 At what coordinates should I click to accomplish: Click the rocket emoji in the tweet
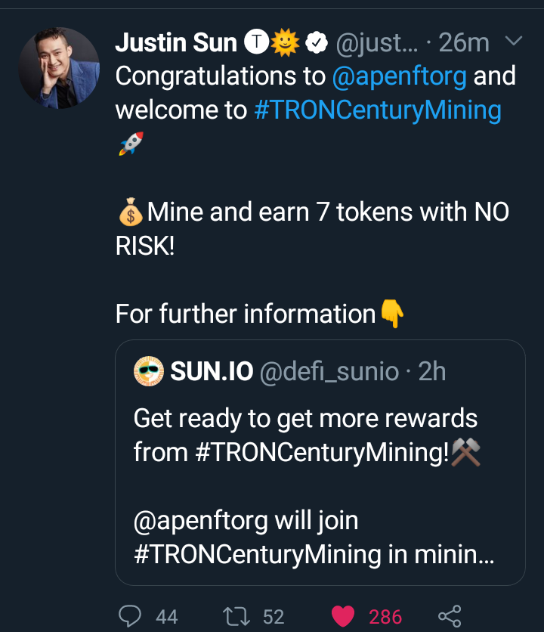[x=130, y=144]
